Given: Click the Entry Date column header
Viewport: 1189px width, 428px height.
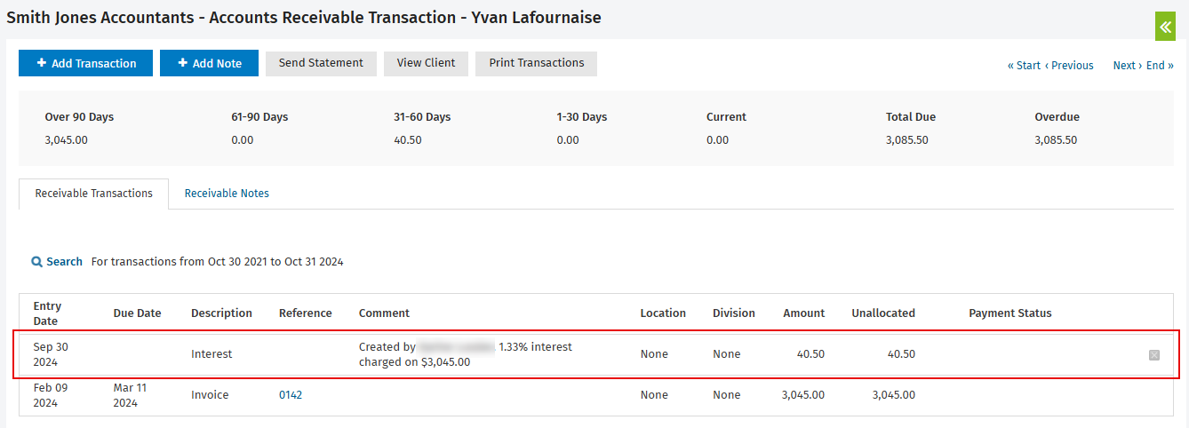Looking at the screenshot, I should click(48, 313).
